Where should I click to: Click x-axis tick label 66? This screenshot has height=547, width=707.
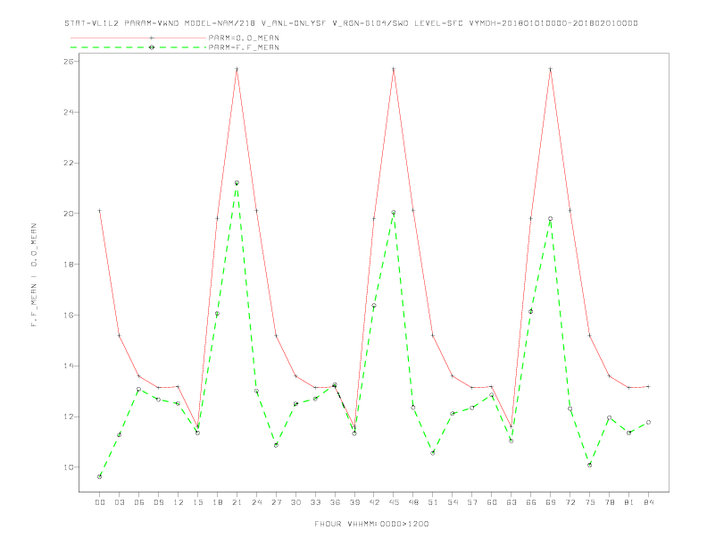click(x=531, y=502)
